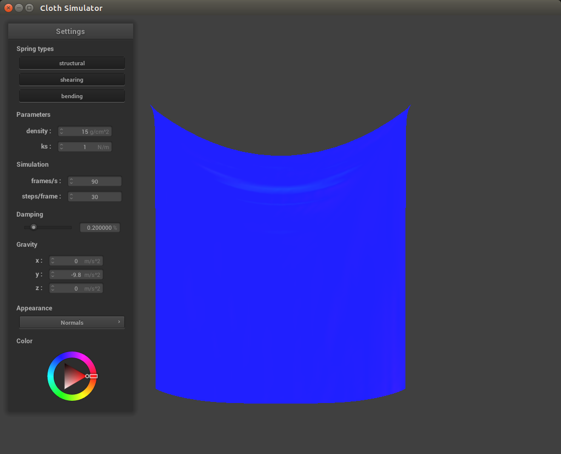Maximize the Cloth Simulator window
Screen dimensions: 561x454
[30, 8]
